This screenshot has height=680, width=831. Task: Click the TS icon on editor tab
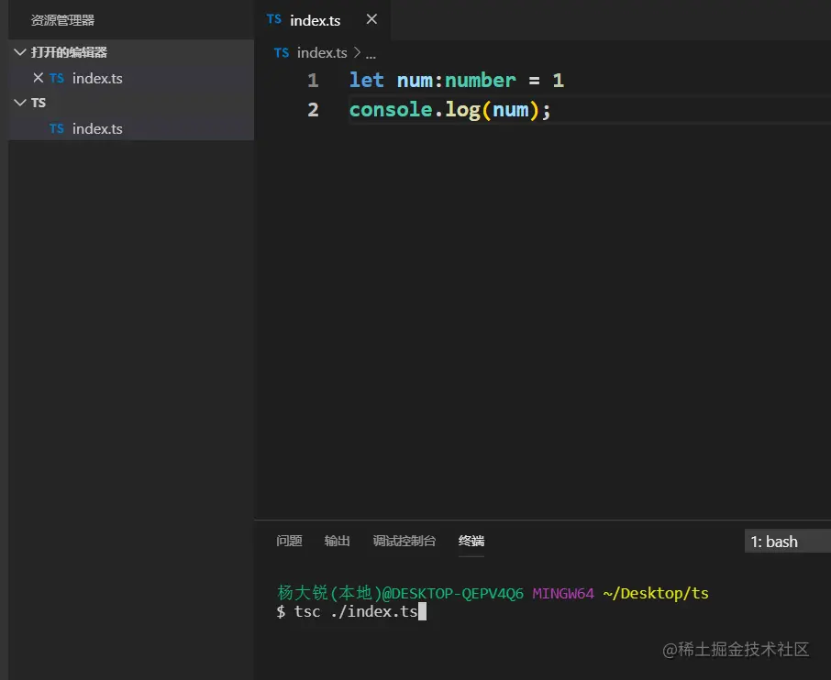click(274, 19)
